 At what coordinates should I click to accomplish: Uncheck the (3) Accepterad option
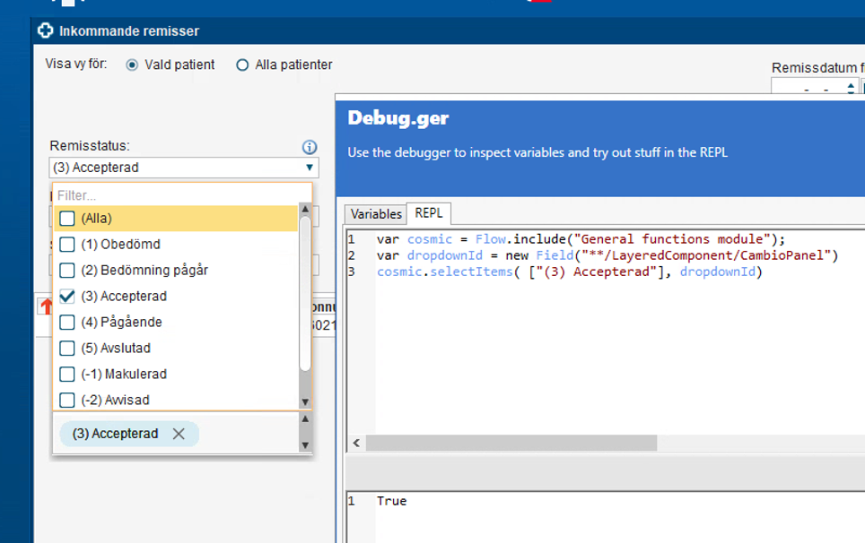[x=67, y=296]
